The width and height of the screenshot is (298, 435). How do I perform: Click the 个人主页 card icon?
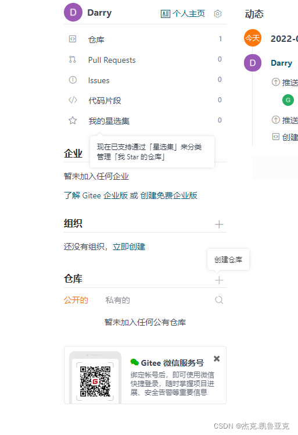click(166, 14)
